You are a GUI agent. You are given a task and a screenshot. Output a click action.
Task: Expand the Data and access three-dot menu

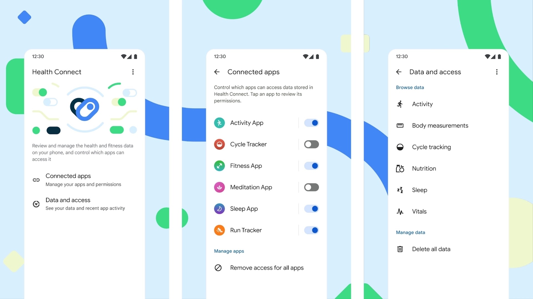[496, 71]
